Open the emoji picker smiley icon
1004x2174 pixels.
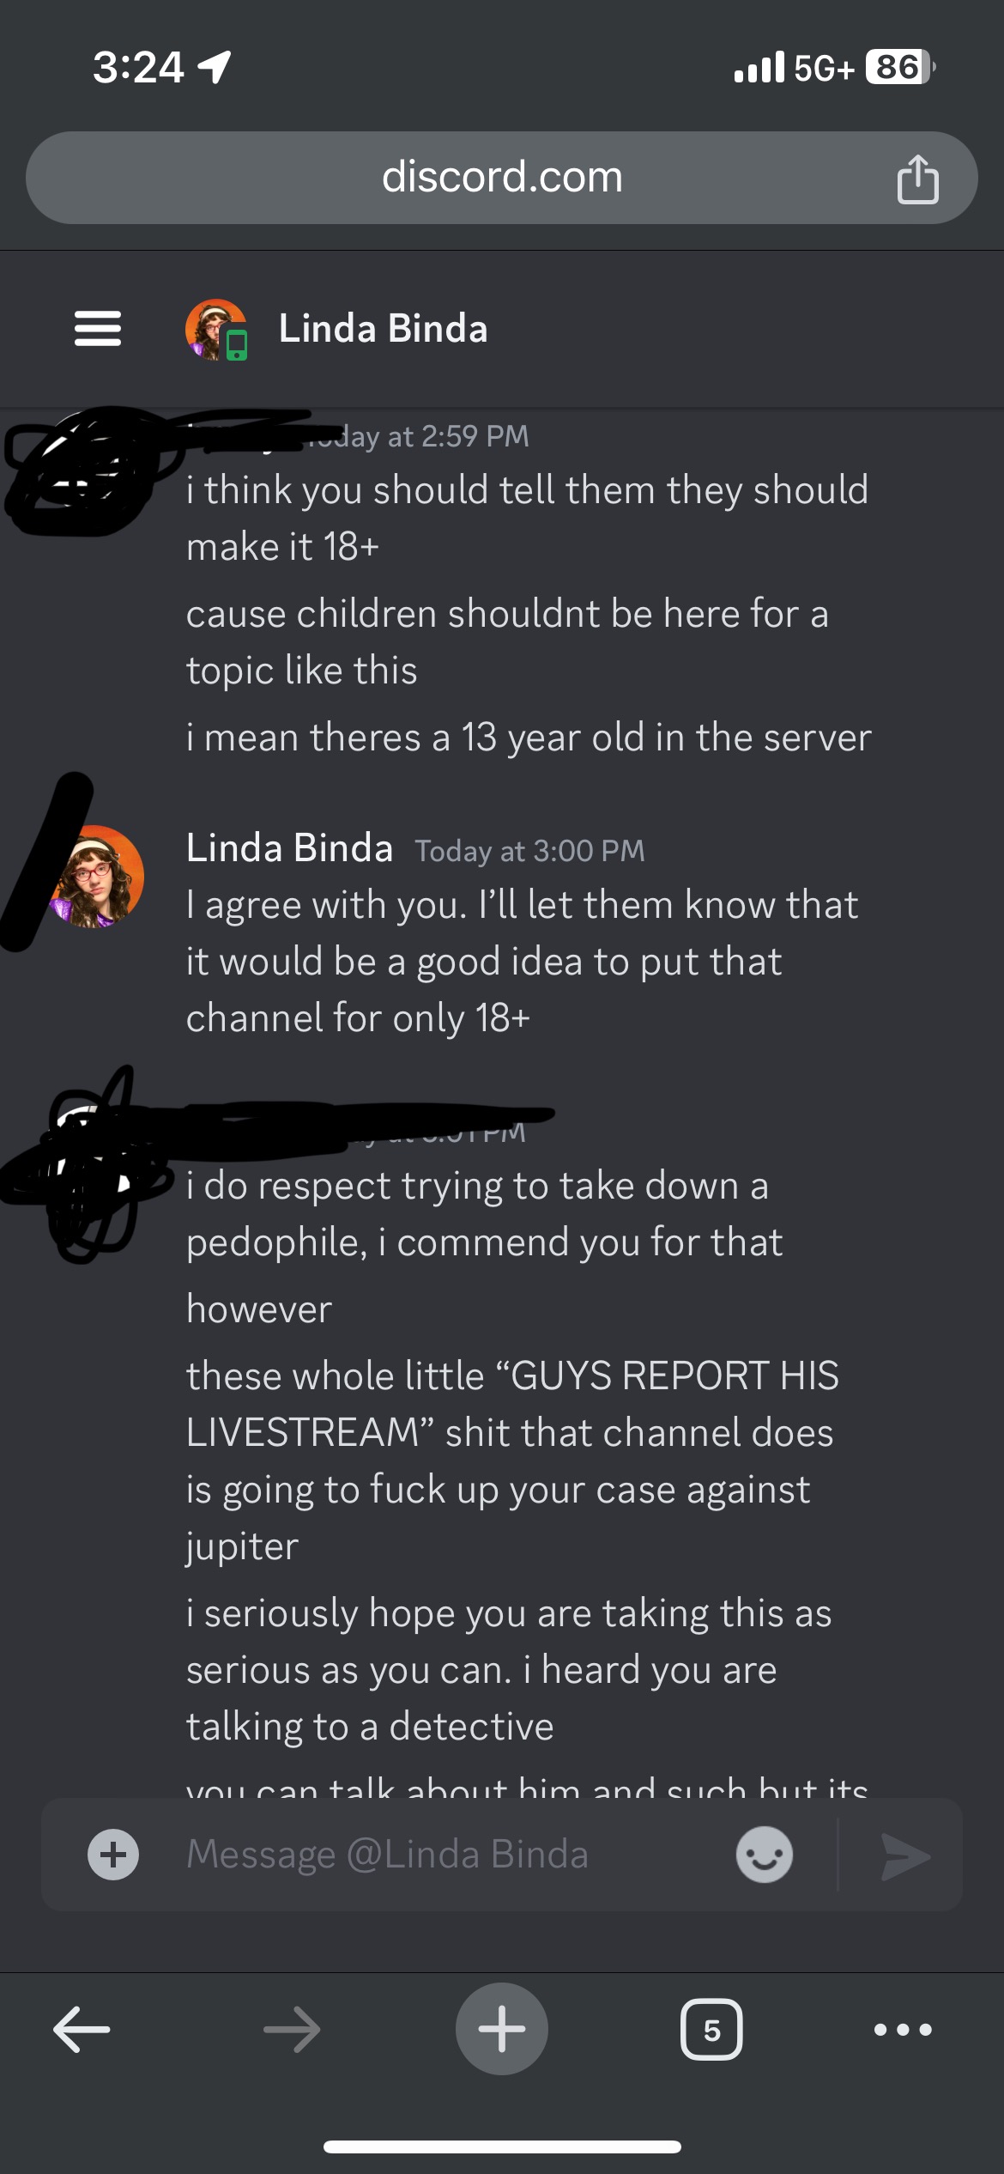click(764, 1855)
